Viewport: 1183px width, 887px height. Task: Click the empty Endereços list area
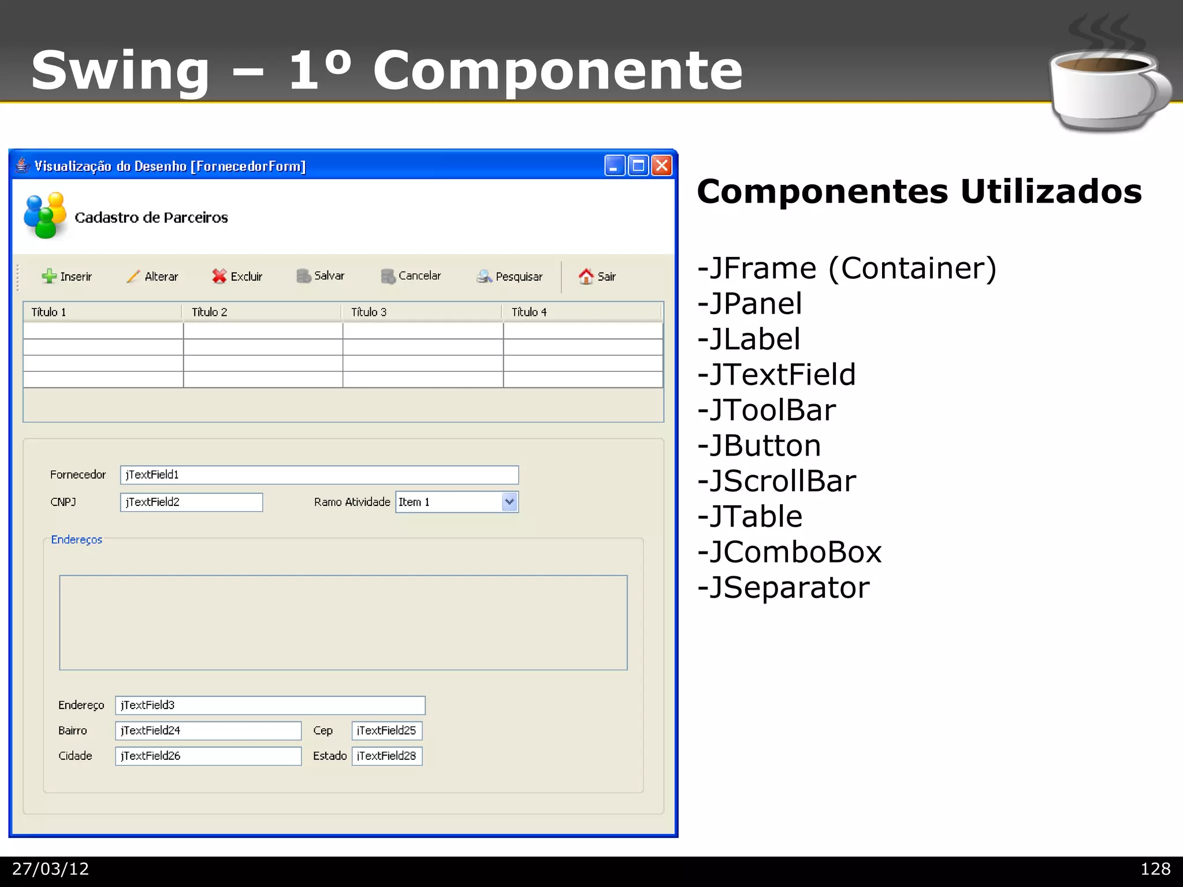(343, 623)
